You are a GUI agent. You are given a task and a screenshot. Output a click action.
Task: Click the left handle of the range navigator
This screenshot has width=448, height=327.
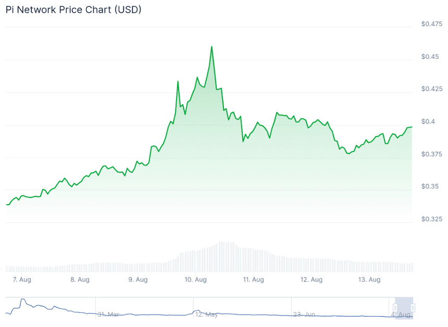pyautogui.click(x=395, y=308)
